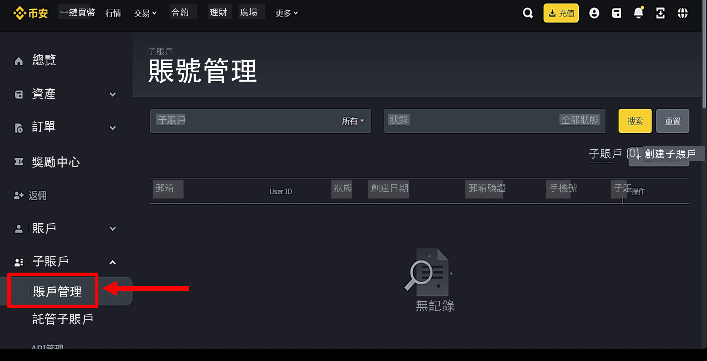
Task: Click the document icon beside 訂單
Action: coord(19,128)
